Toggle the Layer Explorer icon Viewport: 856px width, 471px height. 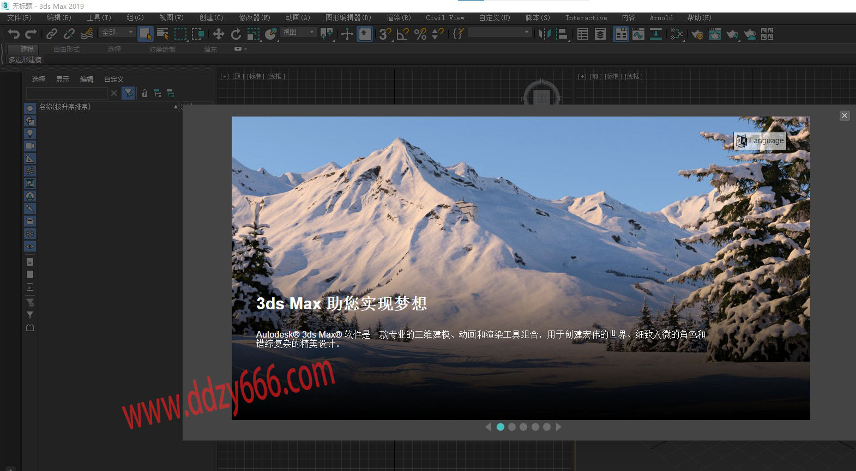pyautogui.click(x=600, y=34)
